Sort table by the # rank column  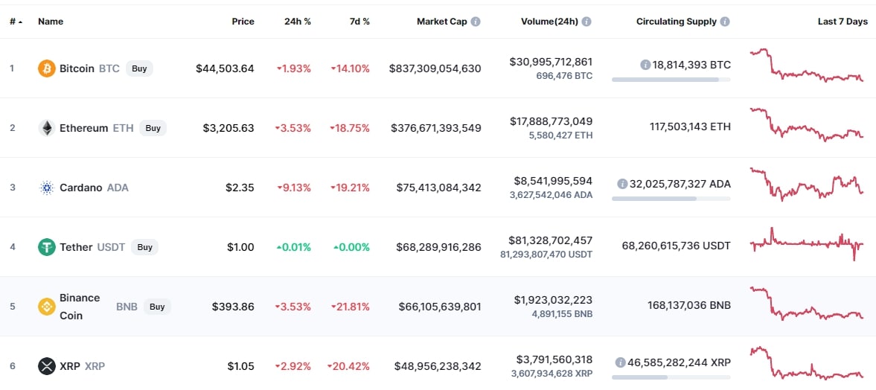point(16,22)
